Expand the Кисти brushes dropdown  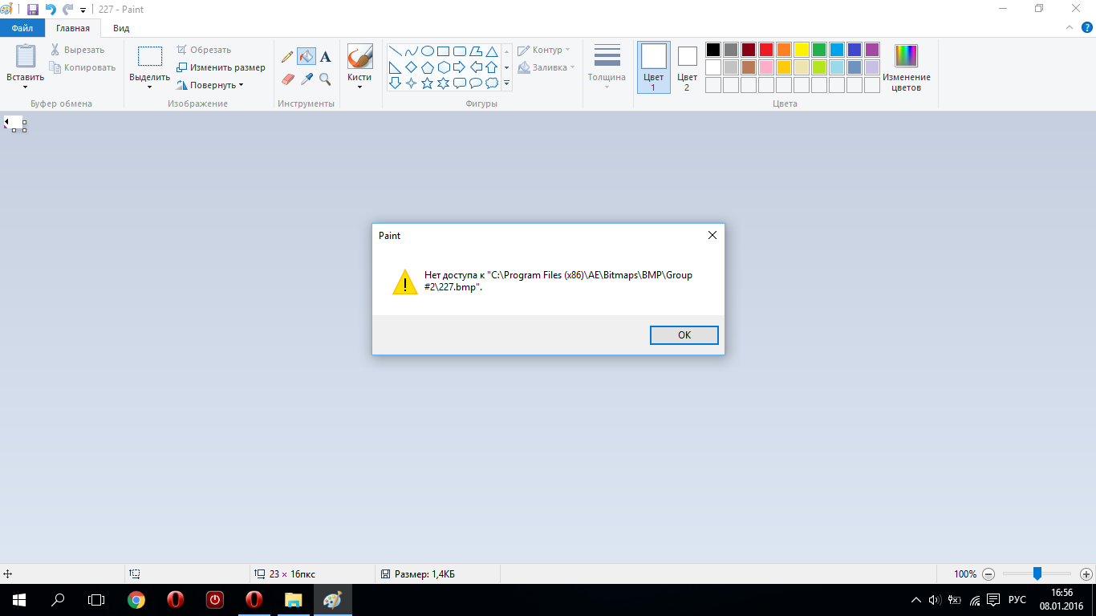[359, 86]
